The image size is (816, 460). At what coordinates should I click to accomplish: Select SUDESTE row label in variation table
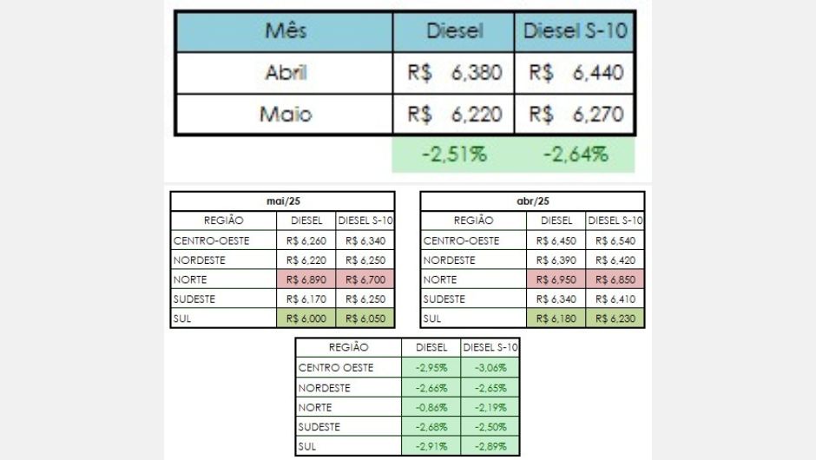pos(349,427)
